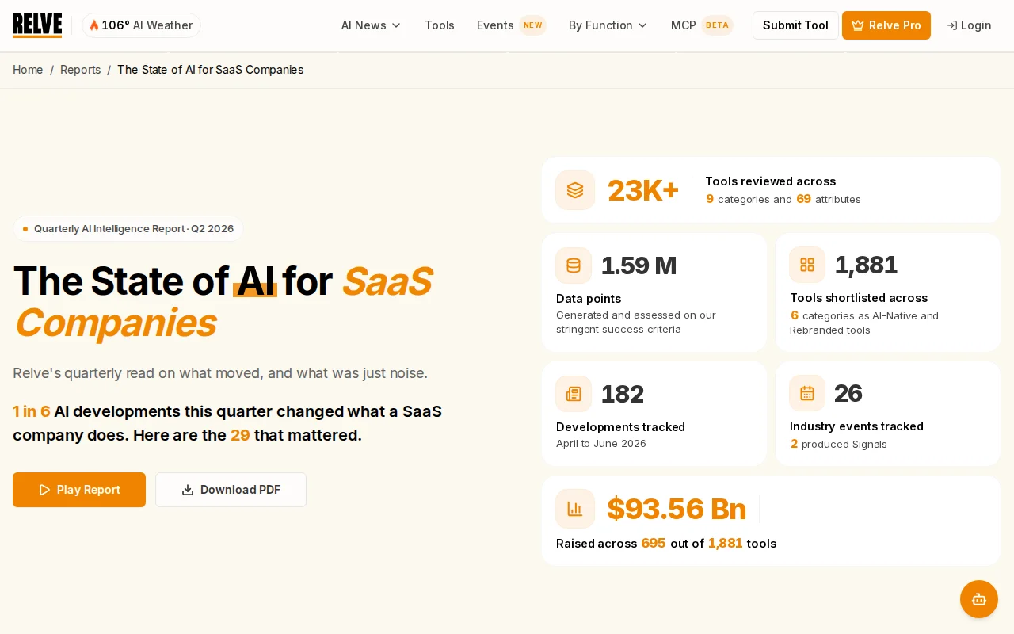
Task: Click the play triangle icon
Action: [x=45, y=490]
